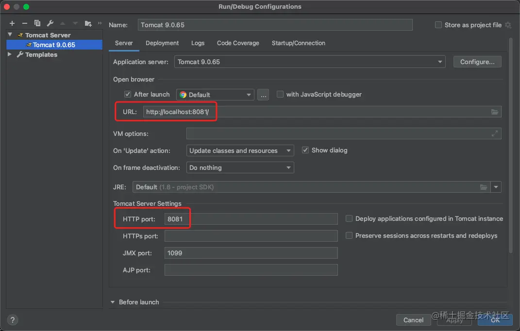
Task: Show more toolbar actions double chevron
Action: (x=100, y=23)
